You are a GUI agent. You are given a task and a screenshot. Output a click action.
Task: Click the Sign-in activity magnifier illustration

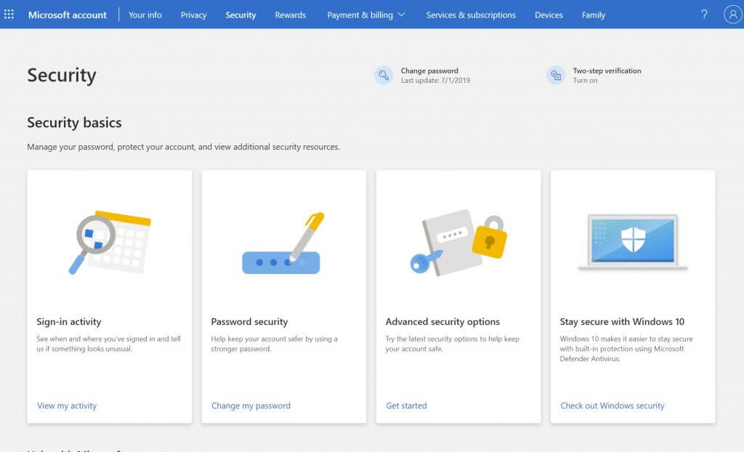tap(110, 243)
